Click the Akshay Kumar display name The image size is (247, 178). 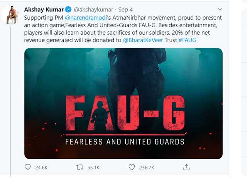(x=44, y=10)
